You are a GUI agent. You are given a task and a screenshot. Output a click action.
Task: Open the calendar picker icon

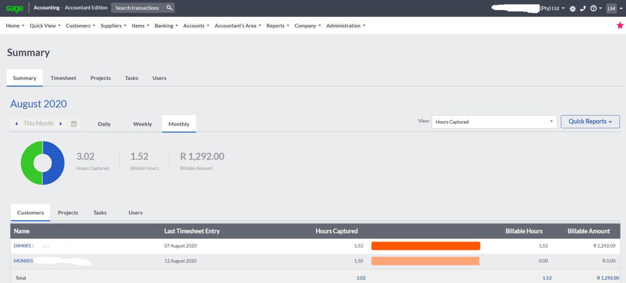click(74, 123)
